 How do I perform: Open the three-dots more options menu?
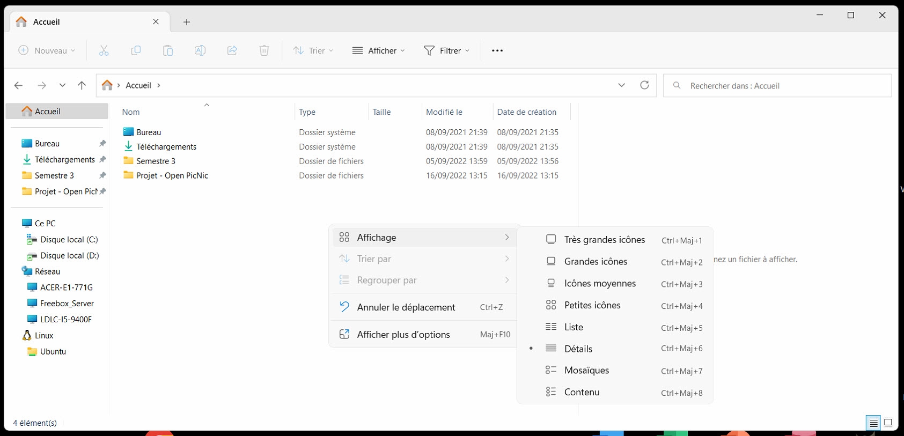(497, 50)
